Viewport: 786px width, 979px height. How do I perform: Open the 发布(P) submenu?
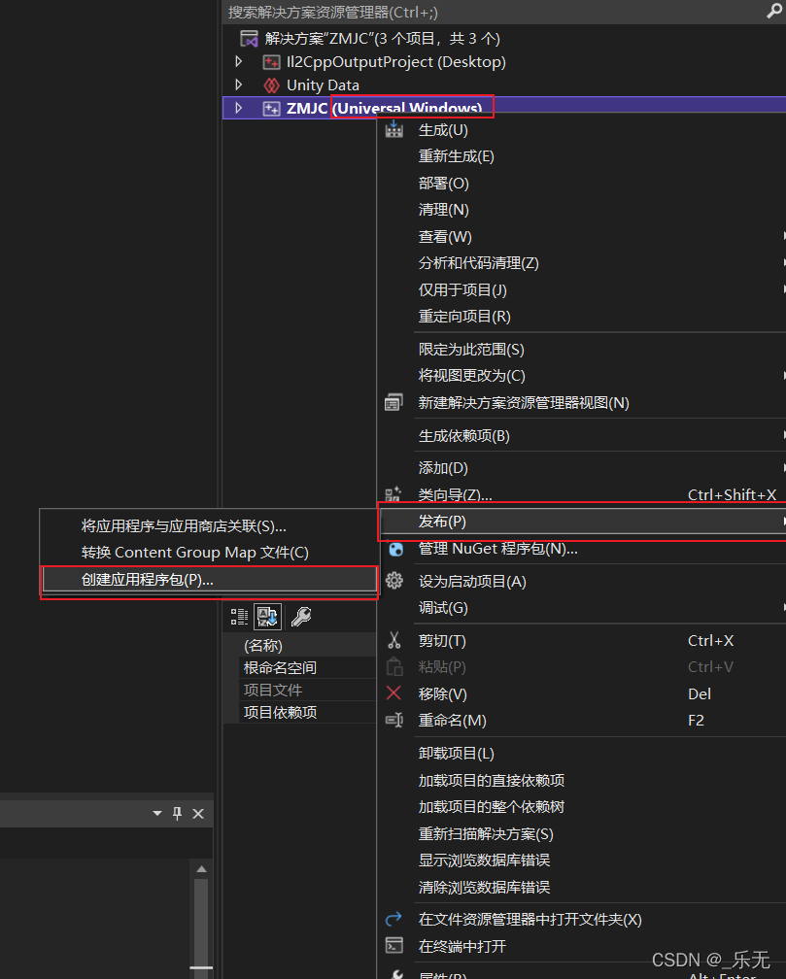(x=582, y=522)
